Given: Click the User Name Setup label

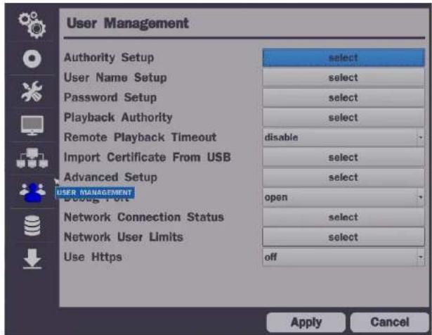Looking at the screenshot, I should click(115, 78).
